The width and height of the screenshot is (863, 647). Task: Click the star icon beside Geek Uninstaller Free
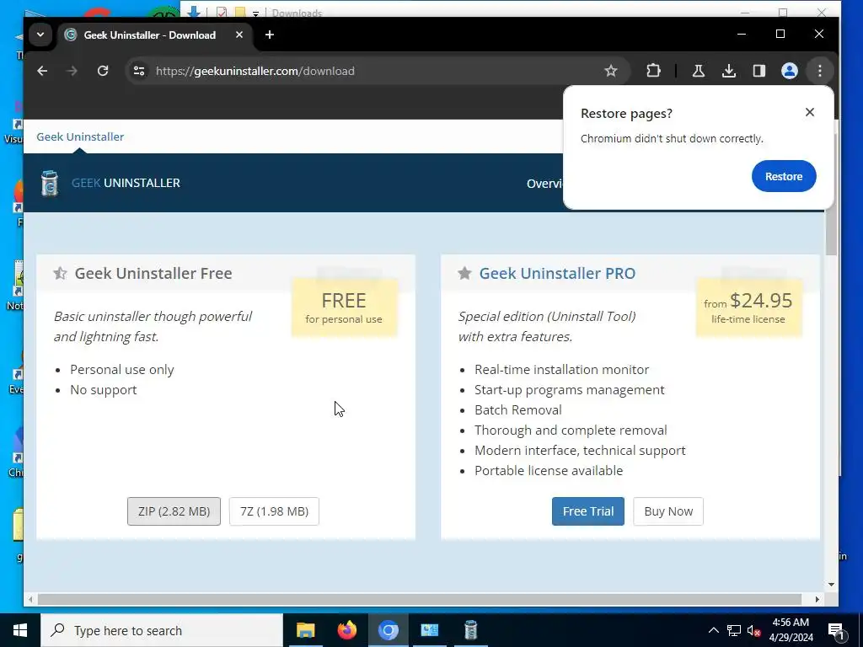point(60,273)
